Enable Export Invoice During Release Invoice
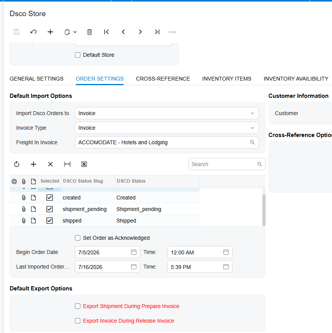The height and width of the screenshot is (333, 332). [x=78, y=321]
